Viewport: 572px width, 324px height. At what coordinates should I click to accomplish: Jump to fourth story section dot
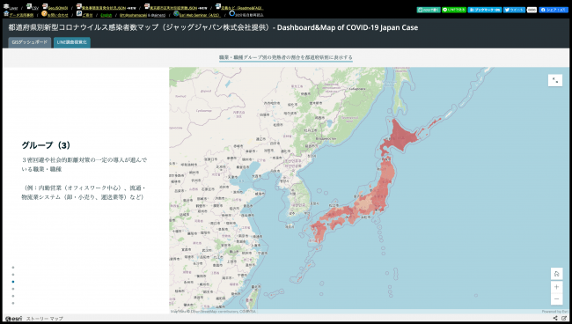point(13,289)
